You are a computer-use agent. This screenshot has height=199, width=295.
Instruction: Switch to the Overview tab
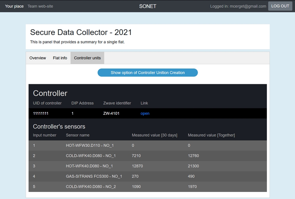point(38,58)
